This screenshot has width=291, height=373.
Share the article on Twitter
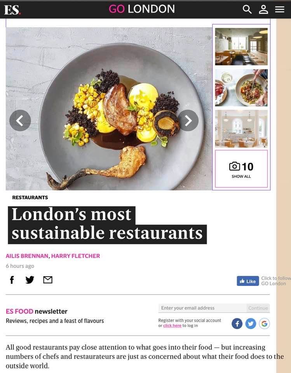tap(30, 280)
